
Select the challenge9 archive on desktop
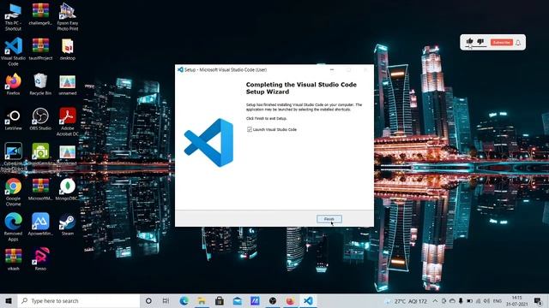[40, 14]
